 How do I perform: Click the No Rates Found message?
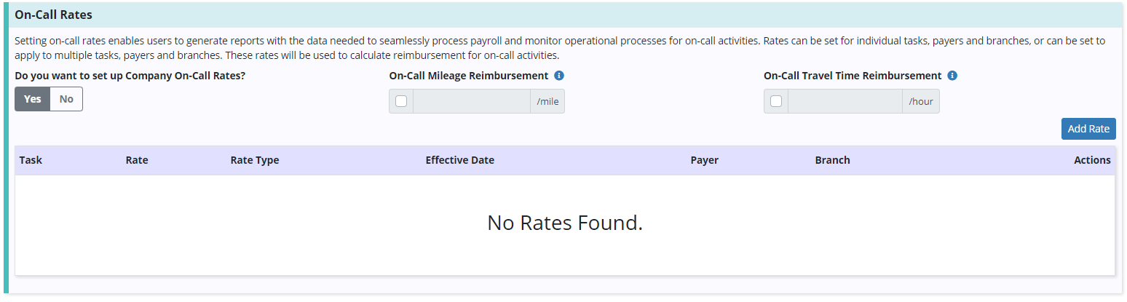(x=564, y=223)
